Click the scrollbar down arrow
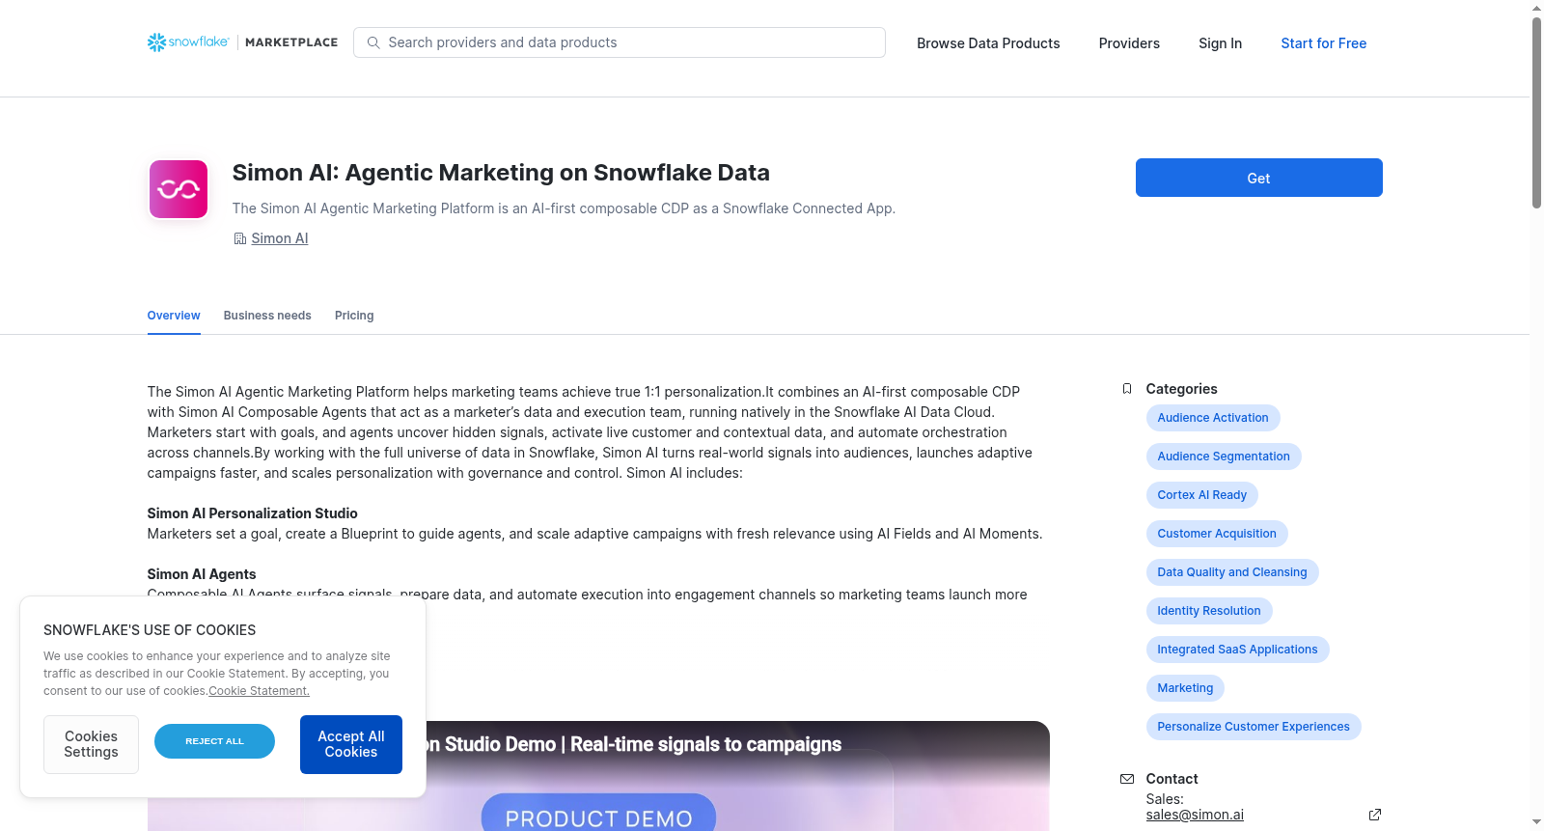1544x831 pixels. click(1536, 823)
